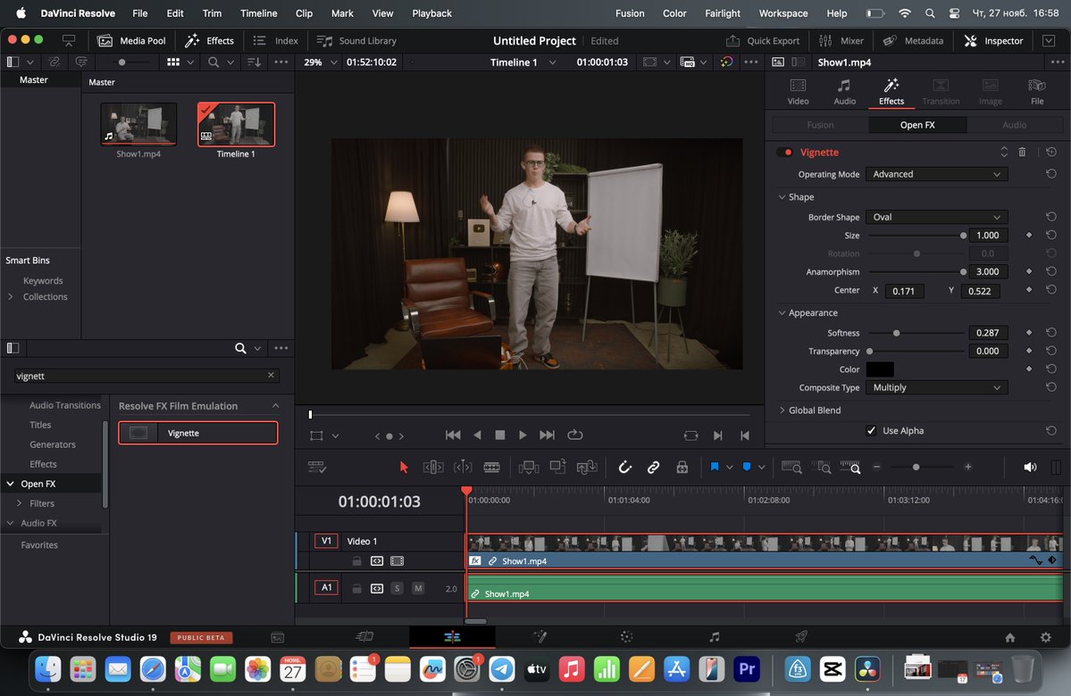
Task: Mute audio track A1
Action: tap(417, 589)
